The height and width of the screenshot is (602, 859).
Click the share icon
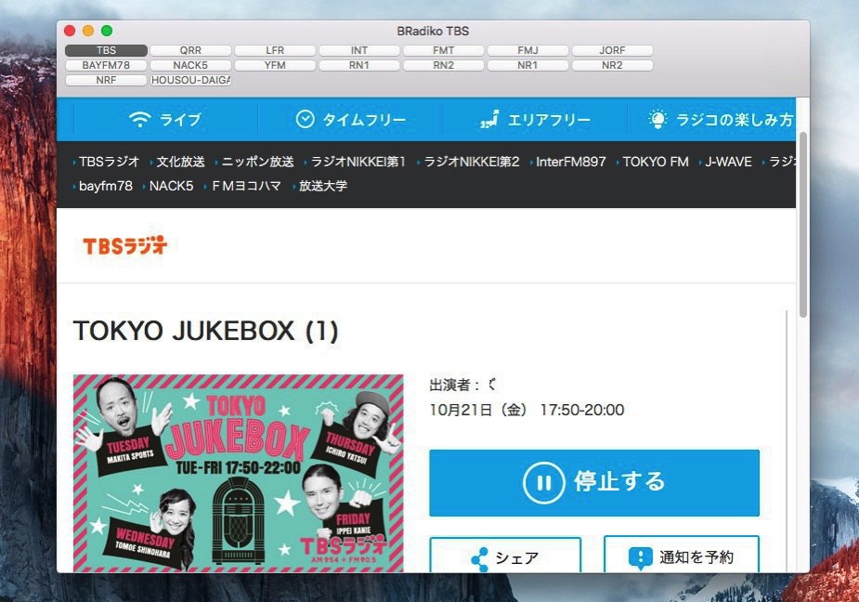(480, 559)
